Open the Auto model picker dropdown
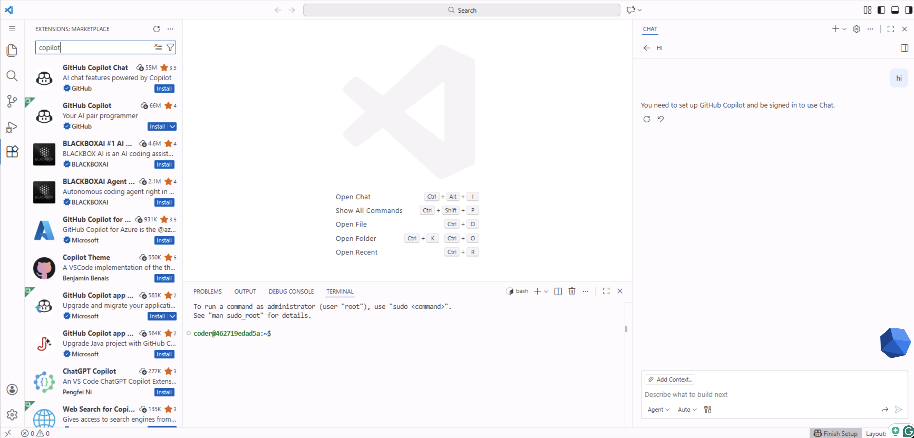This screenshot has height=438, width=914. [x=687, y=410]
